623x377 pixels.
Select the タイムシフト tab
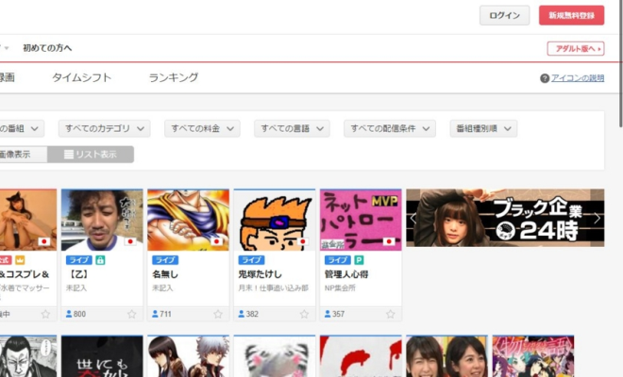pyautogui.click(x=81, y=77)
